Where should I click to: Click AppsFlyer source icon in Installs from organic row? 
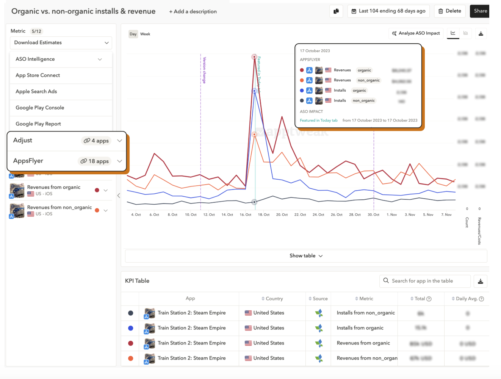click(319, 328)
